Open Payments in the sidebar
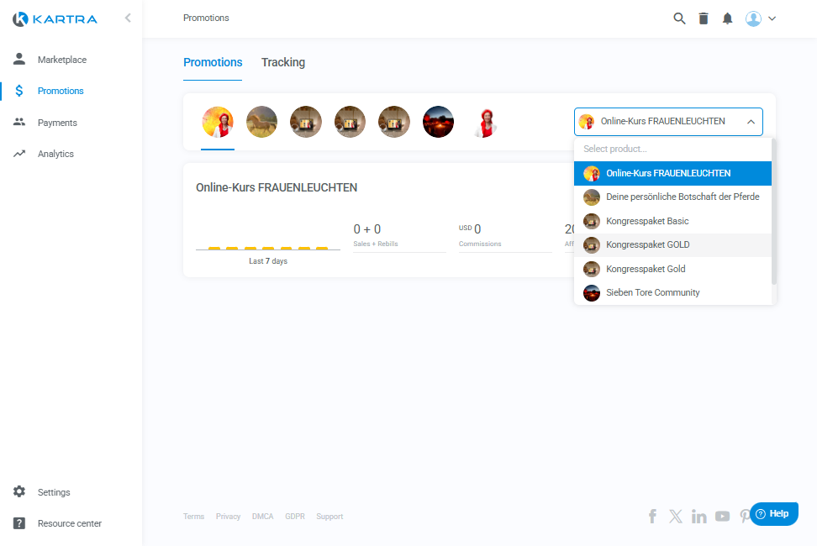 pyautogui.click(x=57, y=123)
